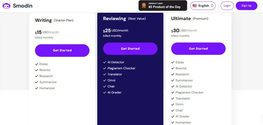The width and height of the screenshot is (263, 125).
Task: Click the Login button
Action: (227, 6)
